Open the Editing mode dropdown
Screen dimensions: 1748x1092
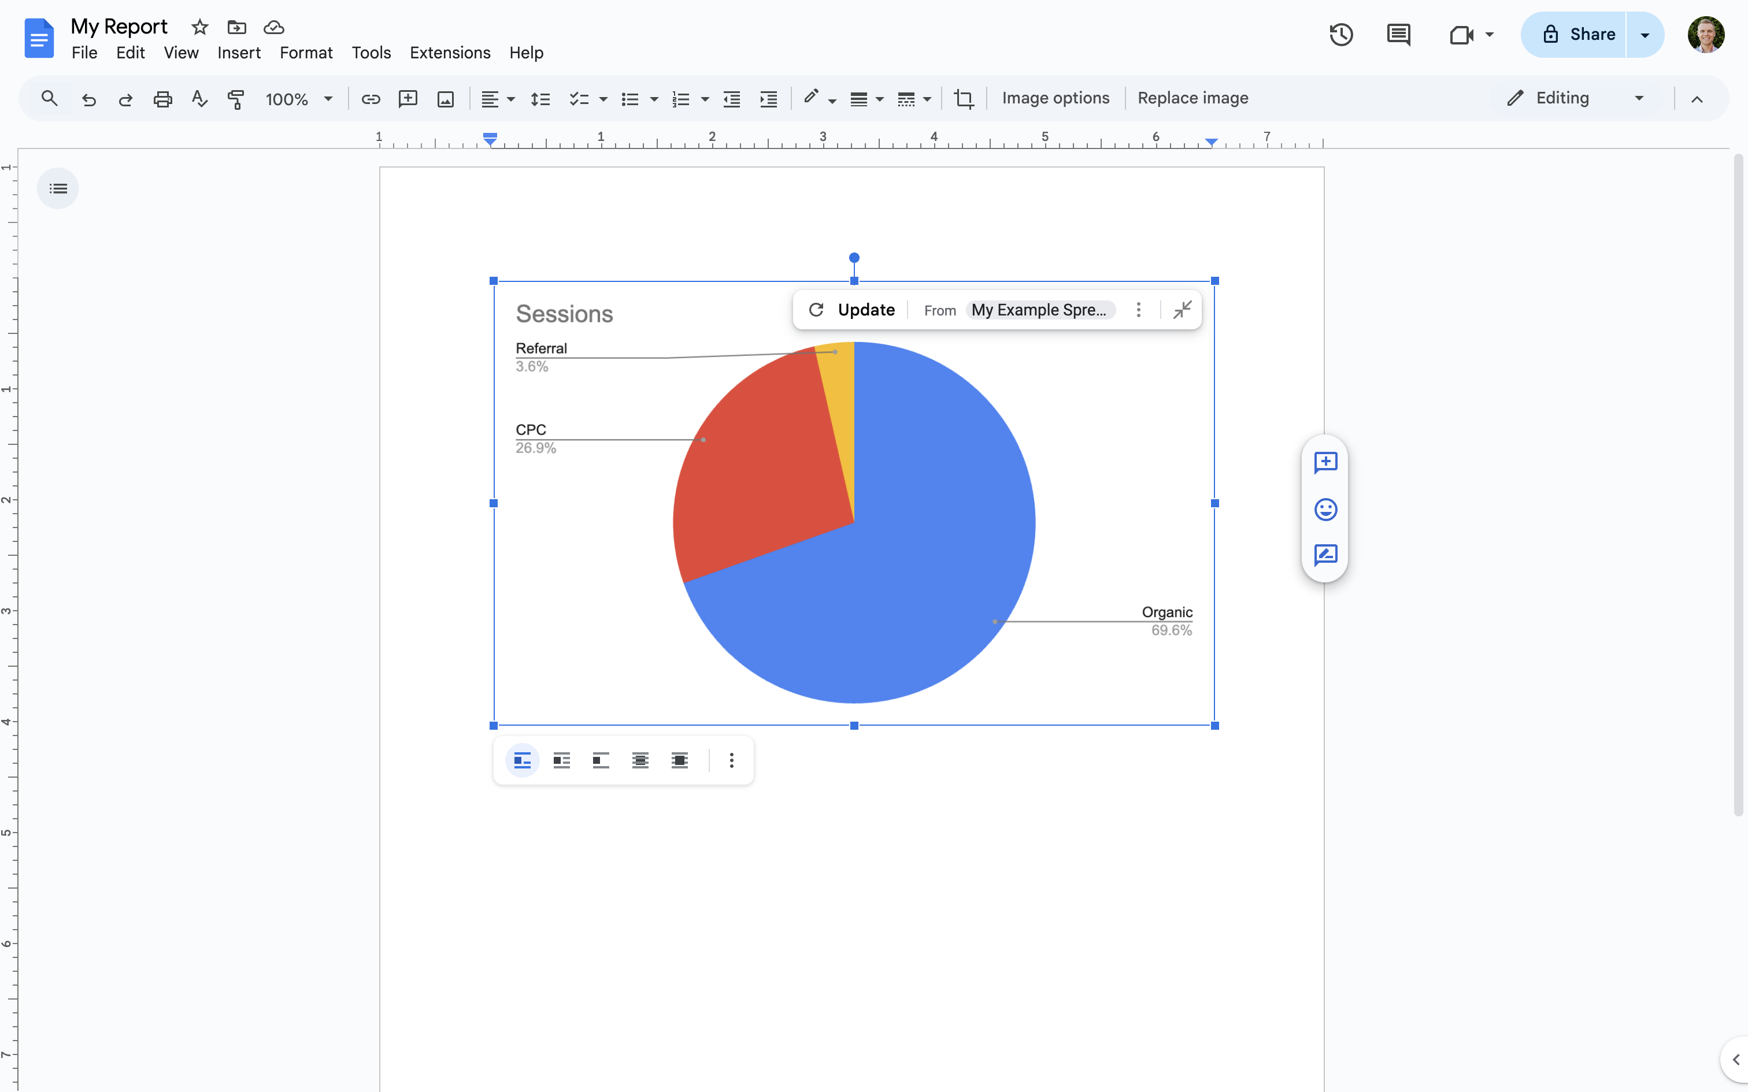pos(1639,98)
